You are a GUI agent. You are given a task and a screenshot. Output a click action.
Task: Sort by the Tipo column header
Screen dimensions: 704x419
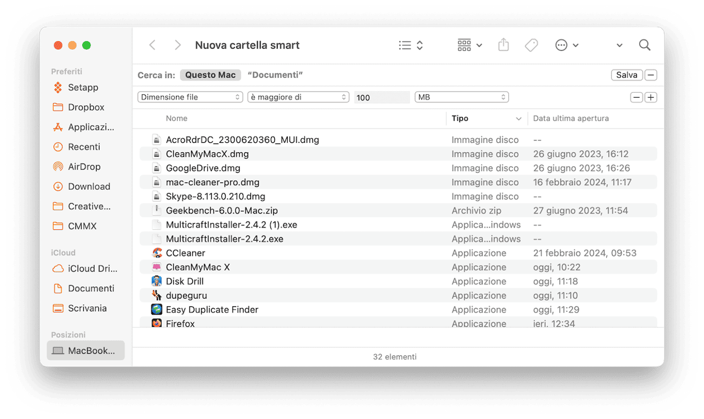[460, 118]
